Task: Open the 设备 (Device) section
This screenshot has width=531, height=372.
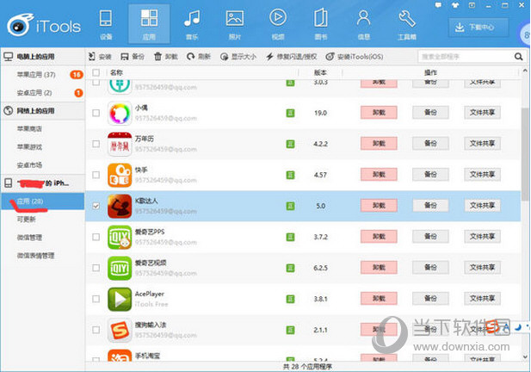Action: tap(106, 24)
